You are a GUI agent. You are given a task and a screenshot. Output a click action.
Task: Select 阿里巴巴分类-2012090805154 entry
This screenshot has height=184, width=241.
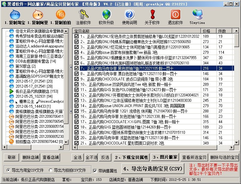(x=39, y=127)
